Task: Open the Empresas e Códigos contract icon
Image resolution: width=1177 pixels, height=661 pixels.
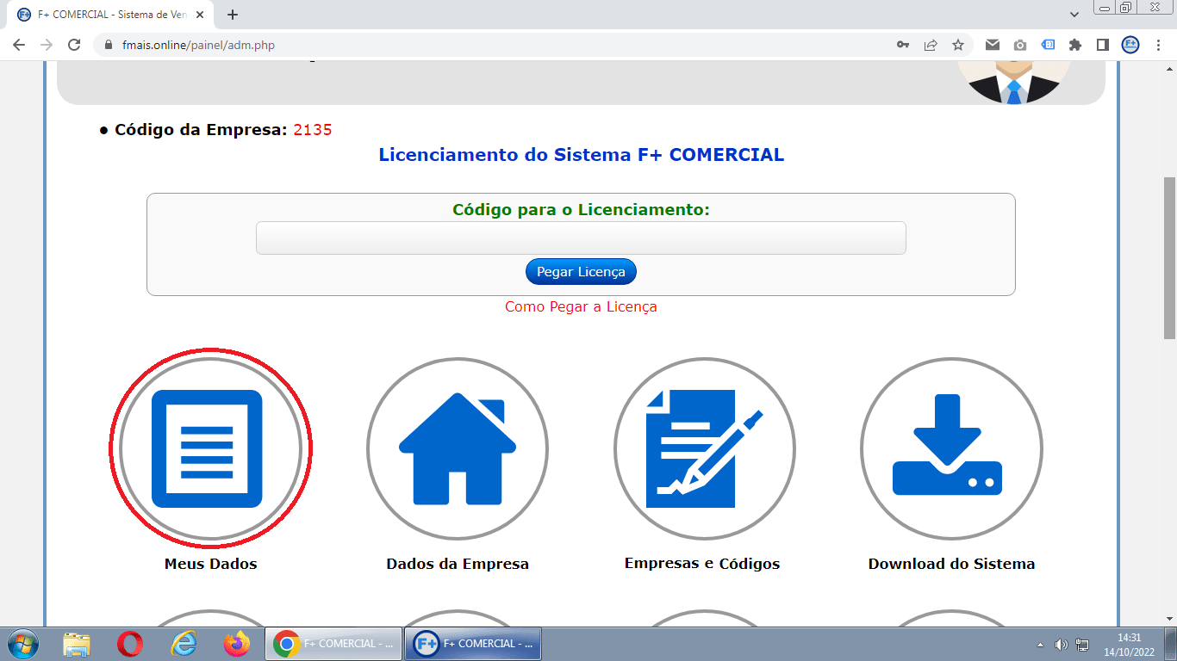Action: [x=705, y=448]
